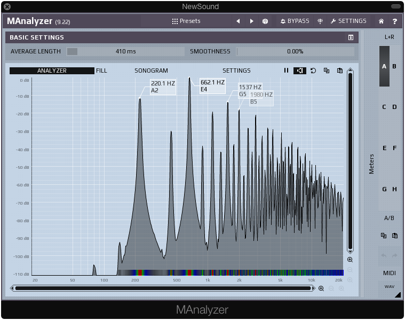Click the home icon

381,21
